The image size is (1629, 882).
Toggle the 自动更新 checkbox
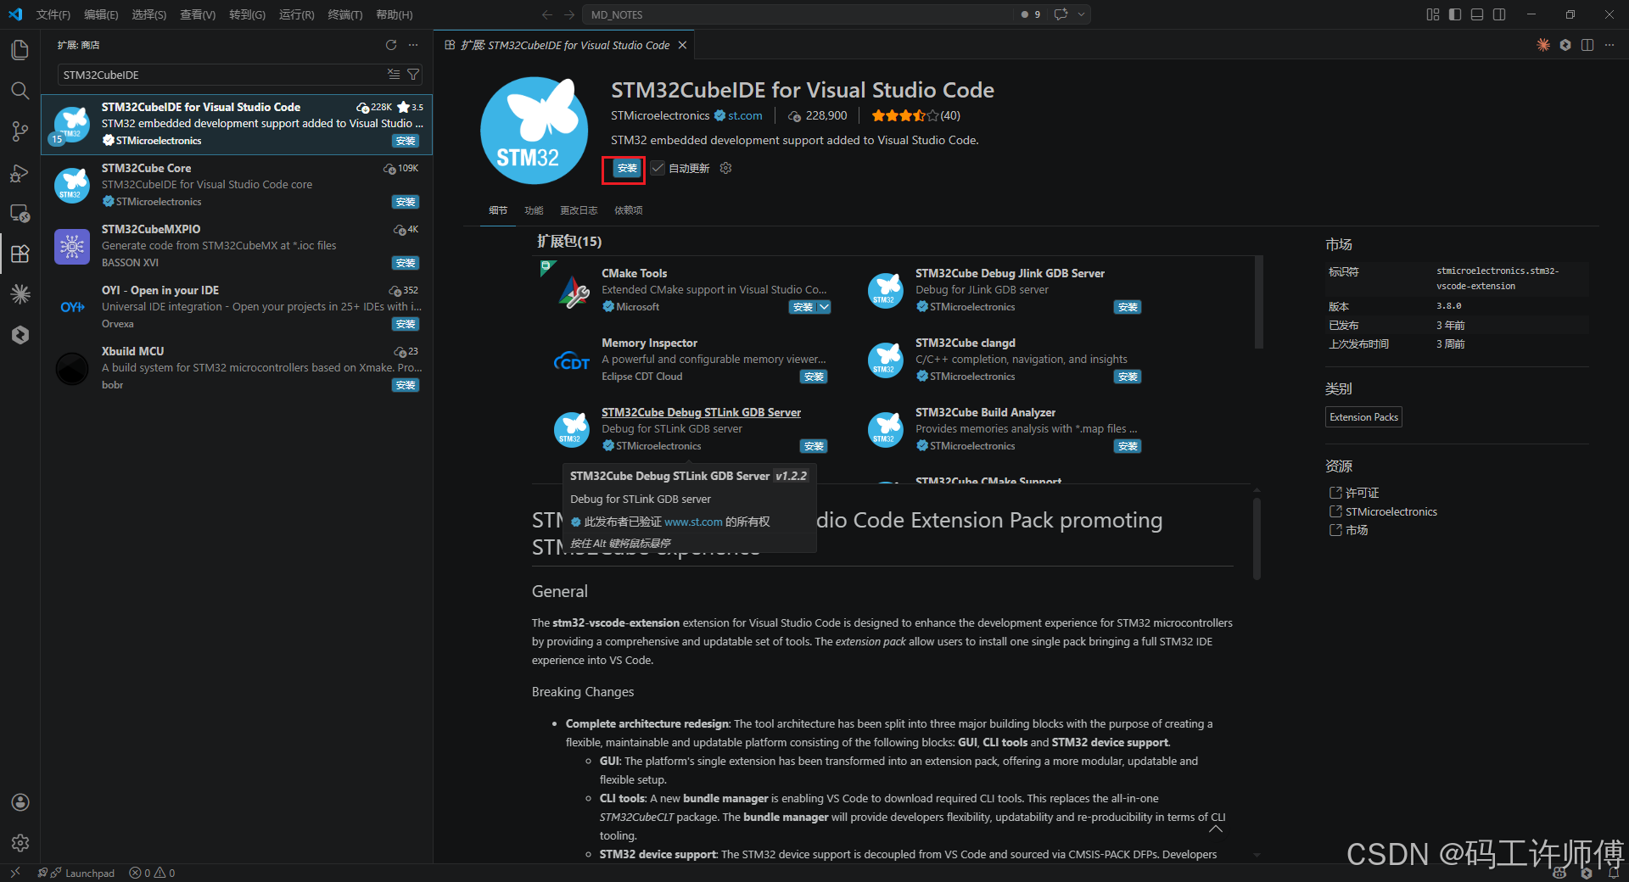pyautogui.click(x=658, y=168)
